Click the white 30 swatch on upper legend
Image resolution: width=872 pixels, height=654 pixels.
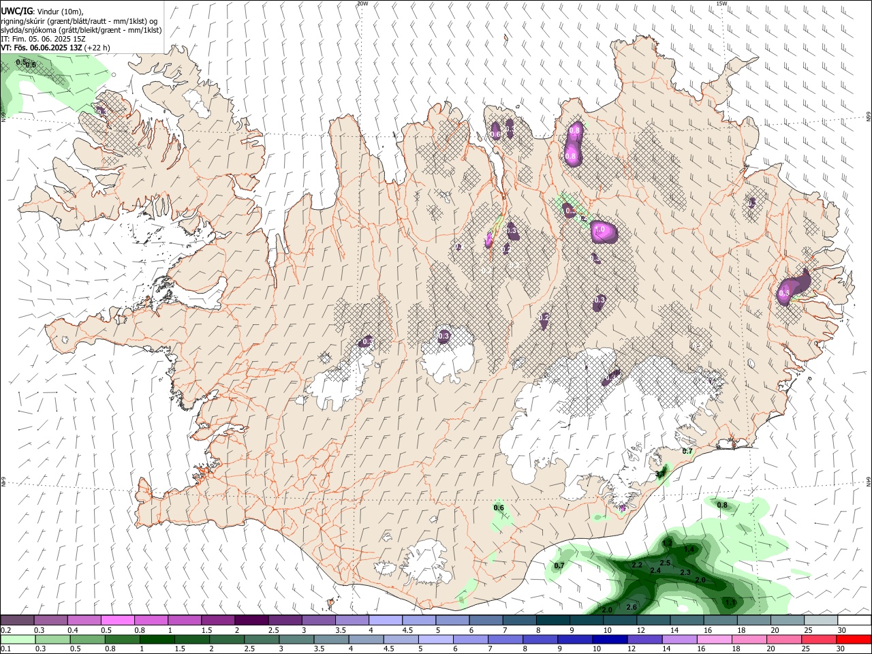click(854, 621)
